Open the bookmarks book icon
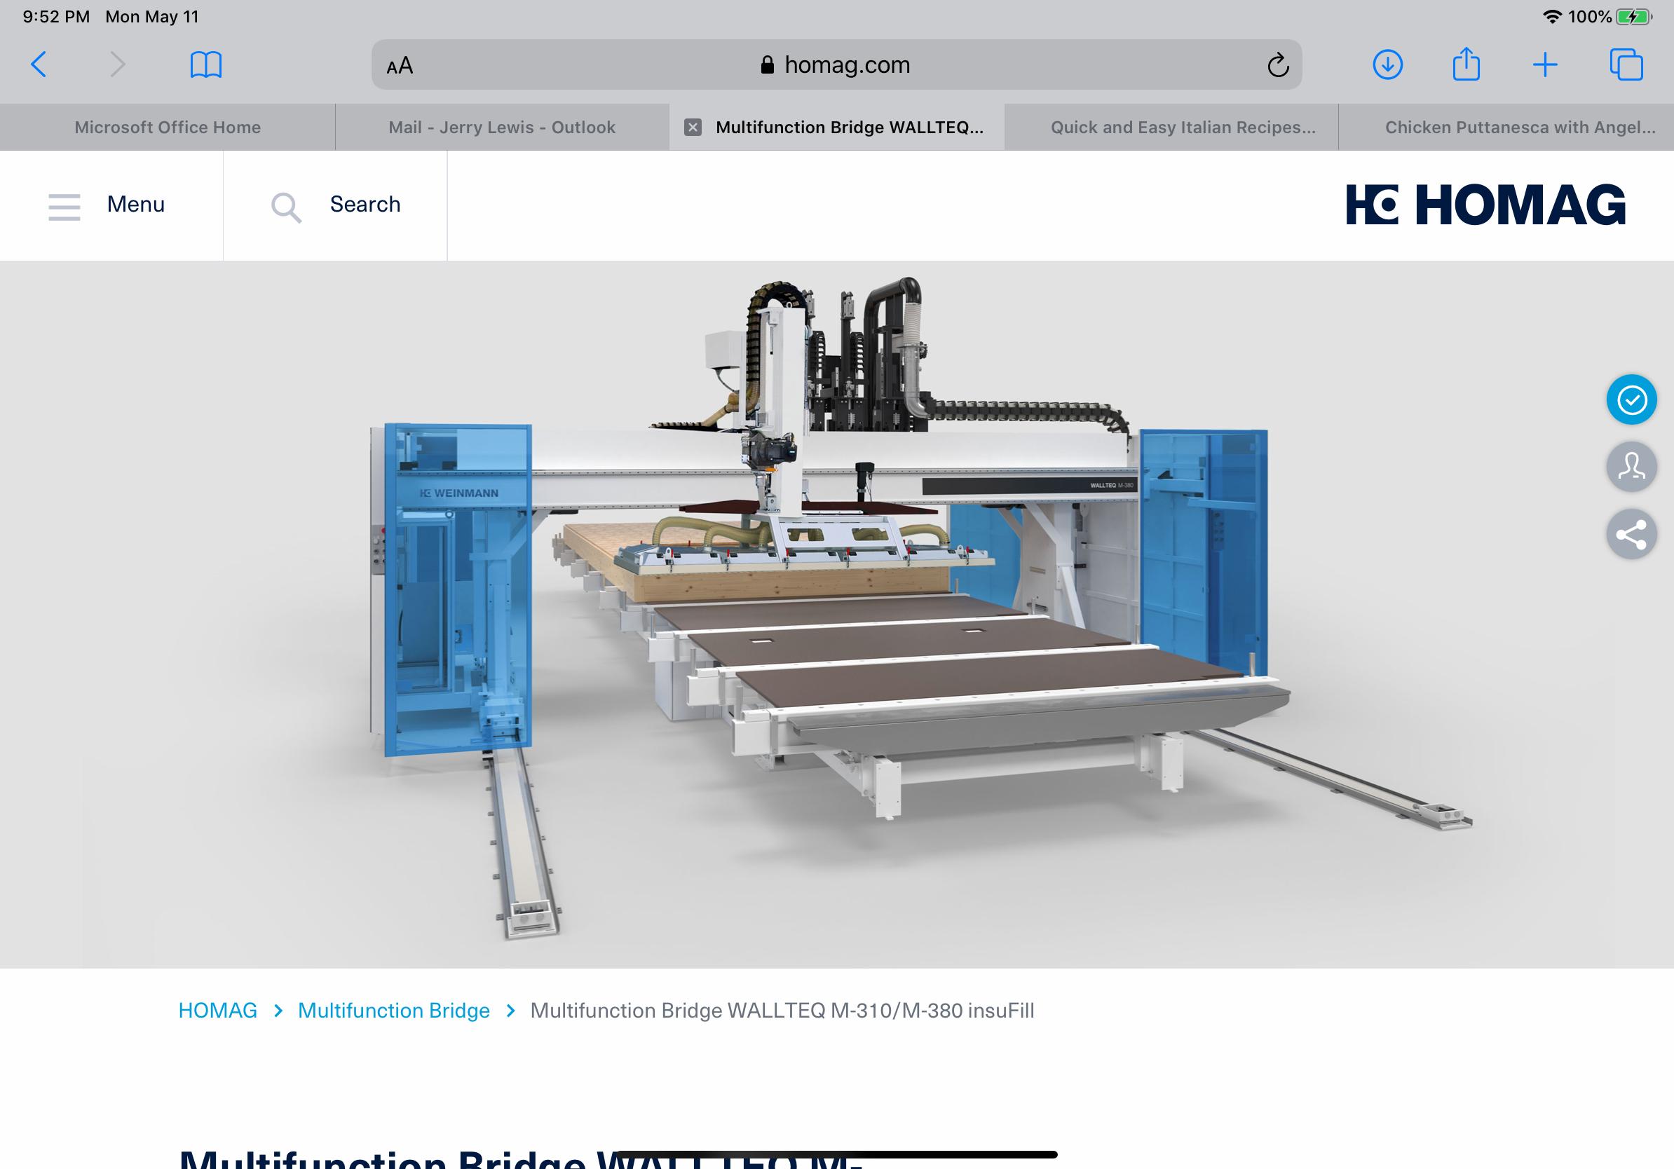Screen dimensions: 1674x1169 coord(205,65)
